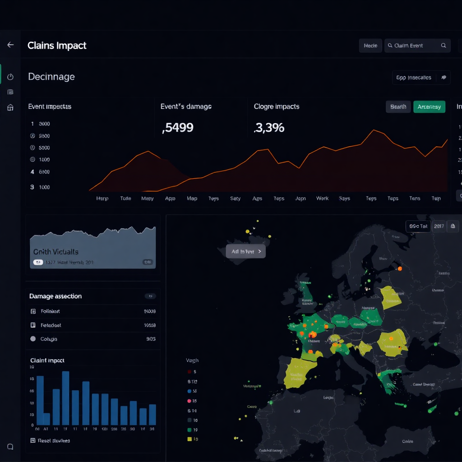Select the home icon in the left sidebar

pos(10,107)
